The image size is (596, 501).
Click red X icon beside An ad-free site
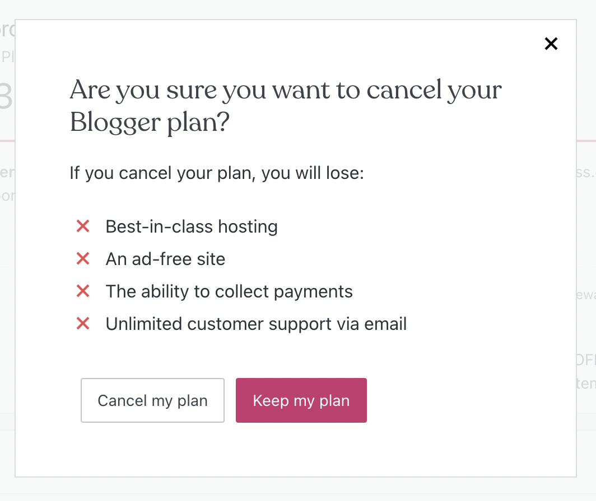click(x=83, y=259)
